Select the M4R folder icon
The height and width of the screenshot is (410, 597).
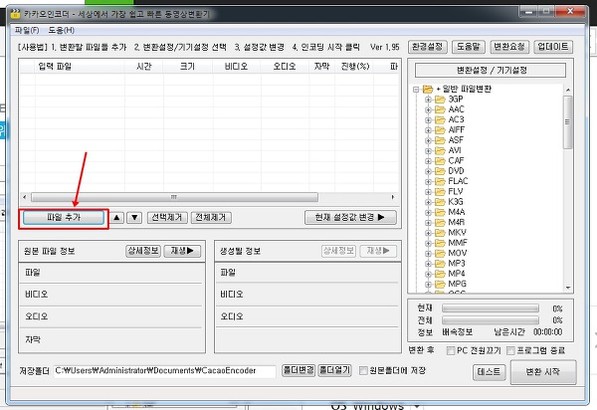pos(440,222)
